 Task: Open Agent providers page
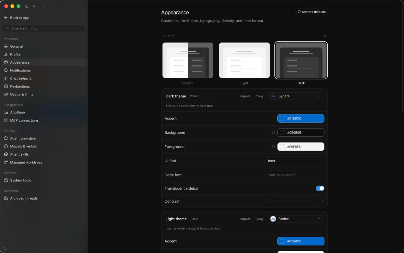(44, 138)
